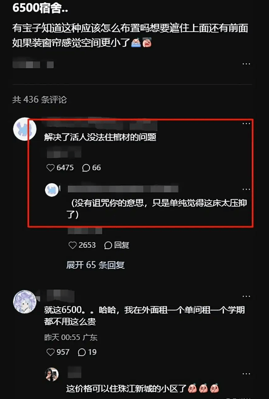
Task: Open the three-dot menu of the post
Action: (246, 63)
